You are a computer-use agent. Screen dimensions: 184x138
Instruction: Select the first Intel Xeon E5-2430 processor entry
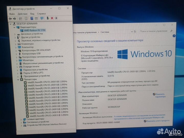(x=47, y=82)
